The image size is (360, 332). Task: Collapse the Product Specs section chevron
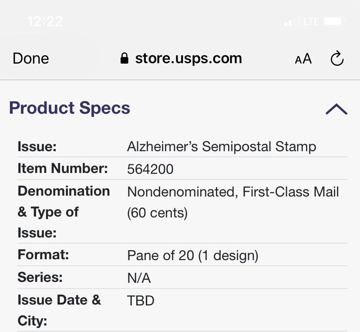(x=336, y=109)
